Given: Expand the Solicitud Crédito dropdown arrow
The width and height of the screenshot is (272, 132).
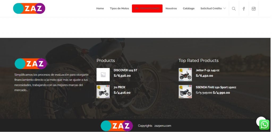Looking at the screenshot, I should (224, 8).
